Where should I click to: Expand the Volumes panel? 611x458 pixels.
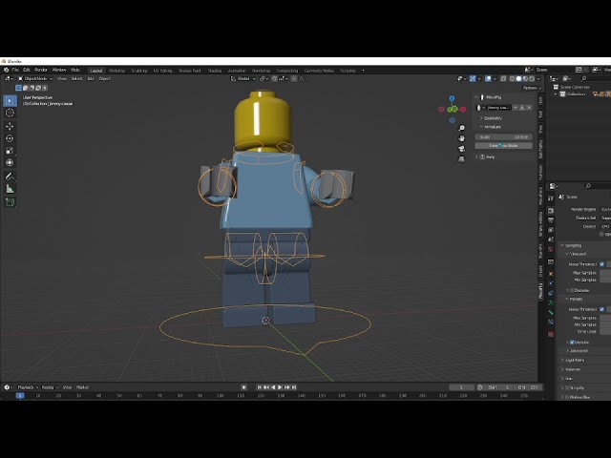(571, 369)
